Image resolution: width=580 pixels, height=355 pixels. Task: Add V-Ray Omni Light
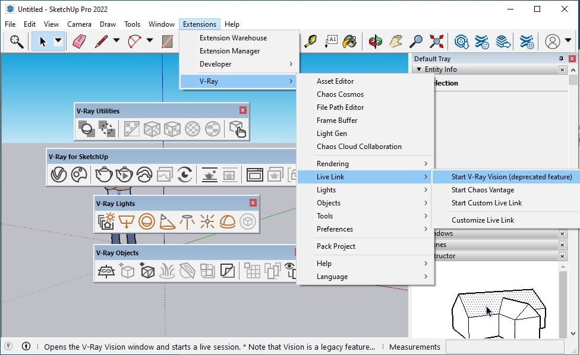pyautogui.click(x=207, y=222)
